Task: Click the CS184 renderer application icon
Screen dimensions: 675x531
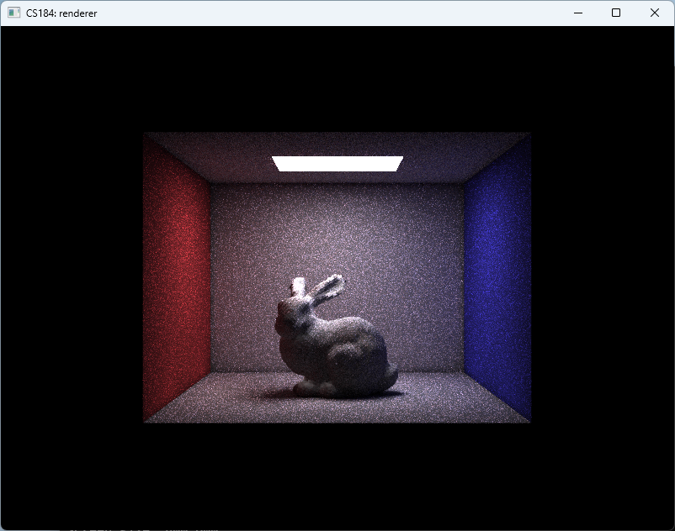Action: (x=14, y=13)
